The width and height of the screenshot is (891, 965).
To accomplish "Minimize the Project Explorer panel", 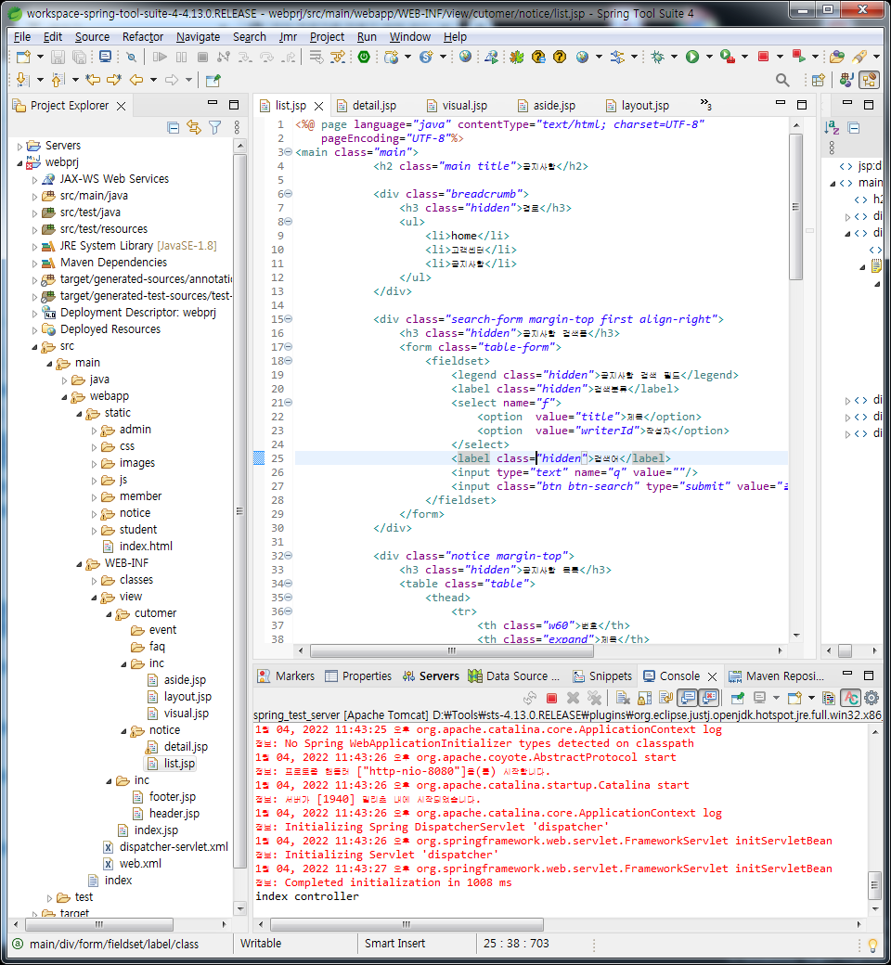I will 213,103.
